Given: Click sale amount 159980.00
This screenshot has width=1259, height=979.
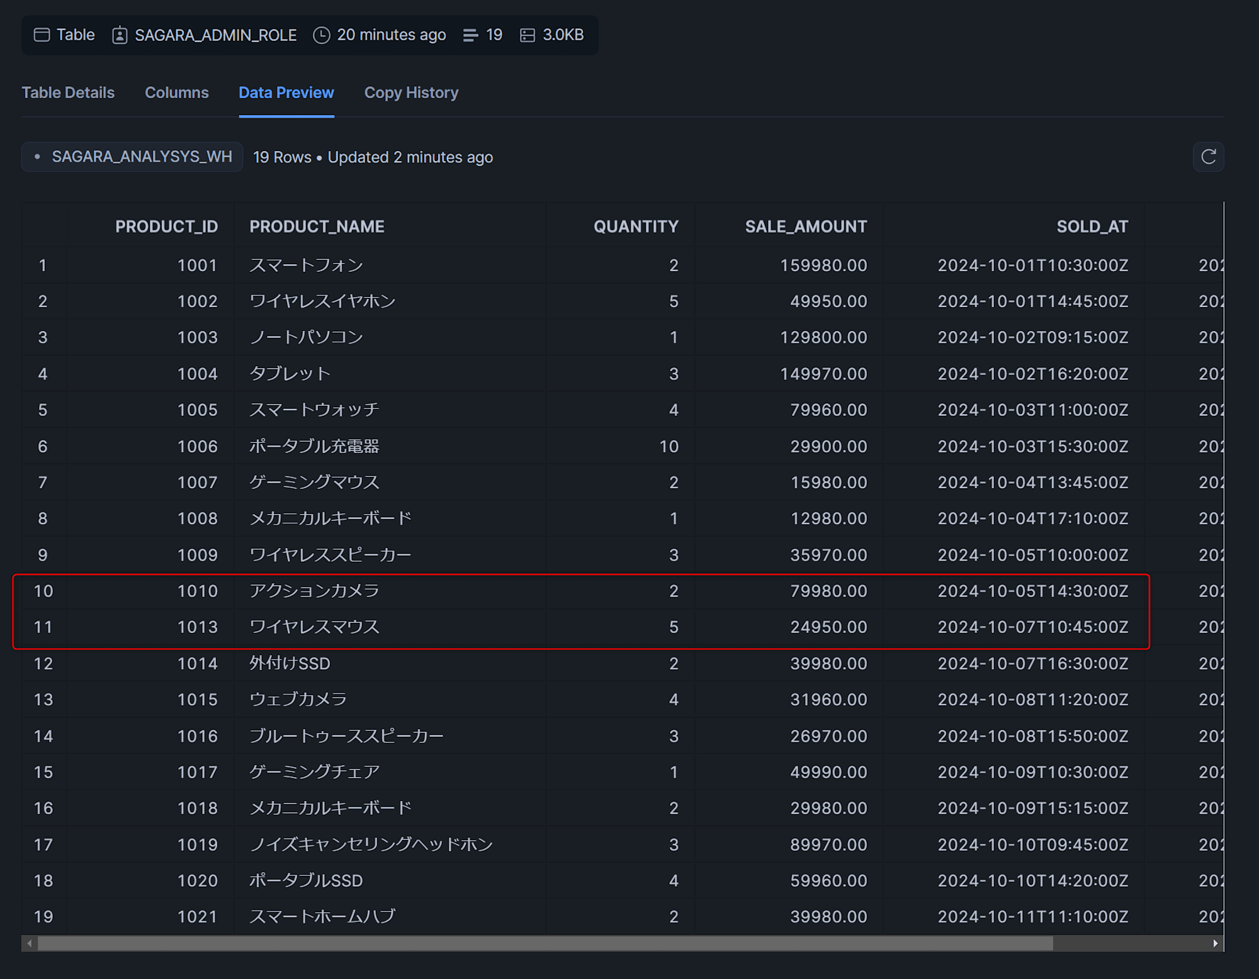Looking at the screenshot, I should pyautogui.click(x=823, y=266).
